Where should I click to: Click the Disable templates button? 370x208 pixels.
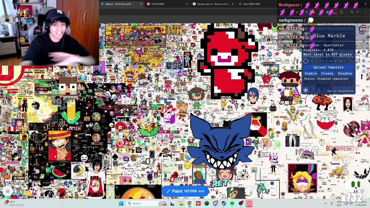pyautogui.click(x=345, y=73)
